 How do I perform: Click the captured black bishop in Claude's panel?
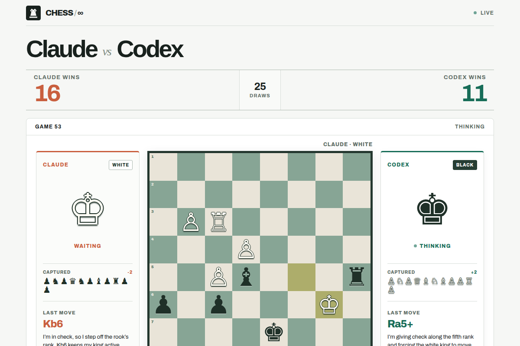[x=99, y=281]
